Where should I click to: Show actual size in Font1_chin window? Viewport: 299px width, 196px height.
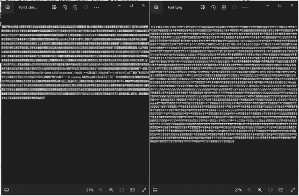[132, 190]
